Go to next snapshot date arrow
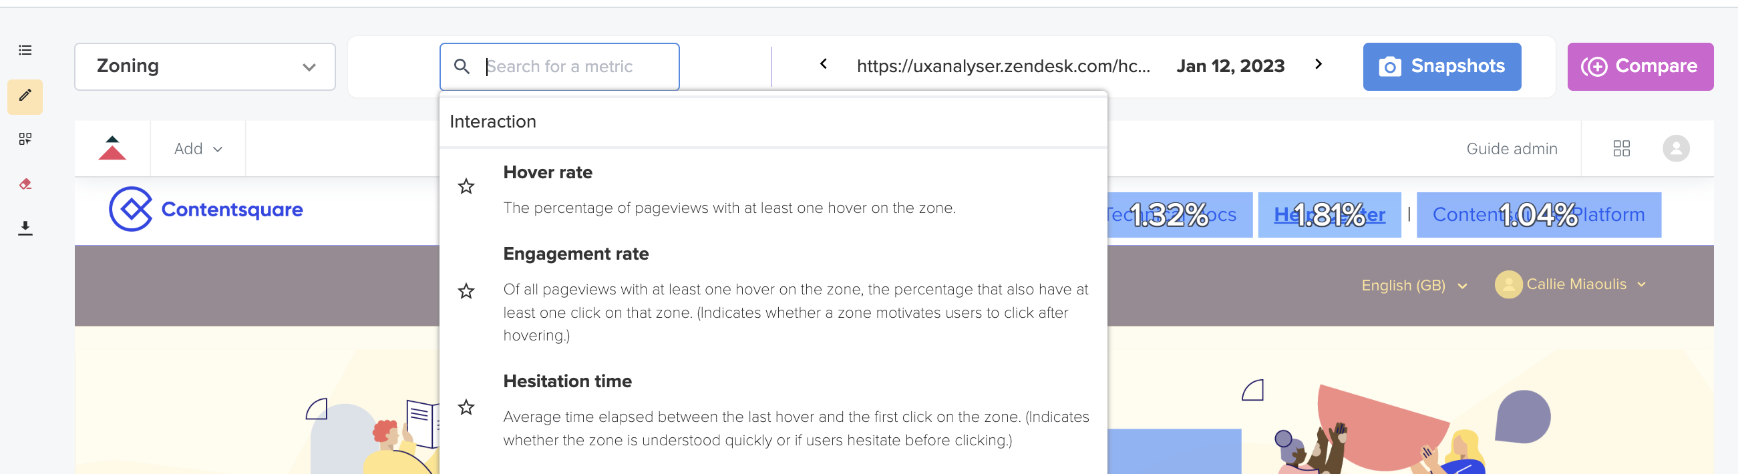The image size is (1738, 474). coord(1318,64)
